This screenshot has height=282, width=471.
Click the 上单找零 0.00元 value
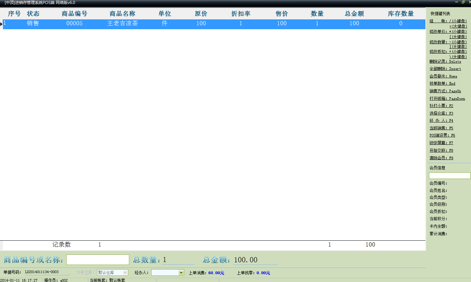263,273
